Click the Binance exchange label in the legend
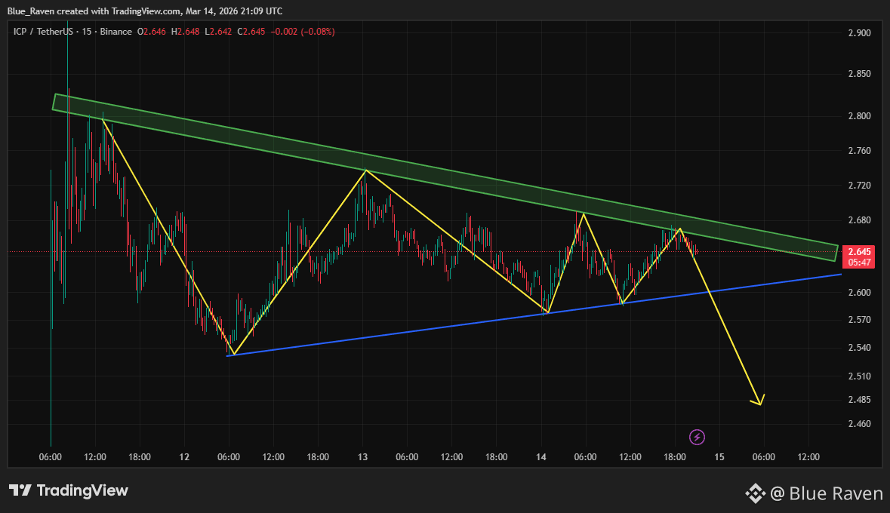This screenshot has height=513, width=890. click(x=115, y=32)
